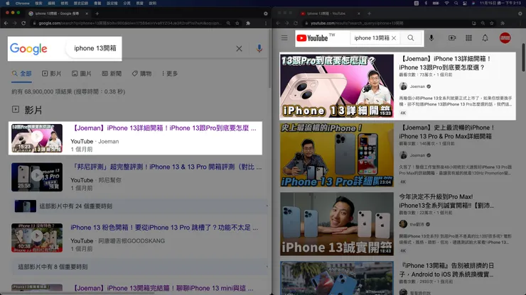Open YouTube video iPhone 13詳細開箱 title
This screenshot has width=526, height=295.
click(445, 63)
